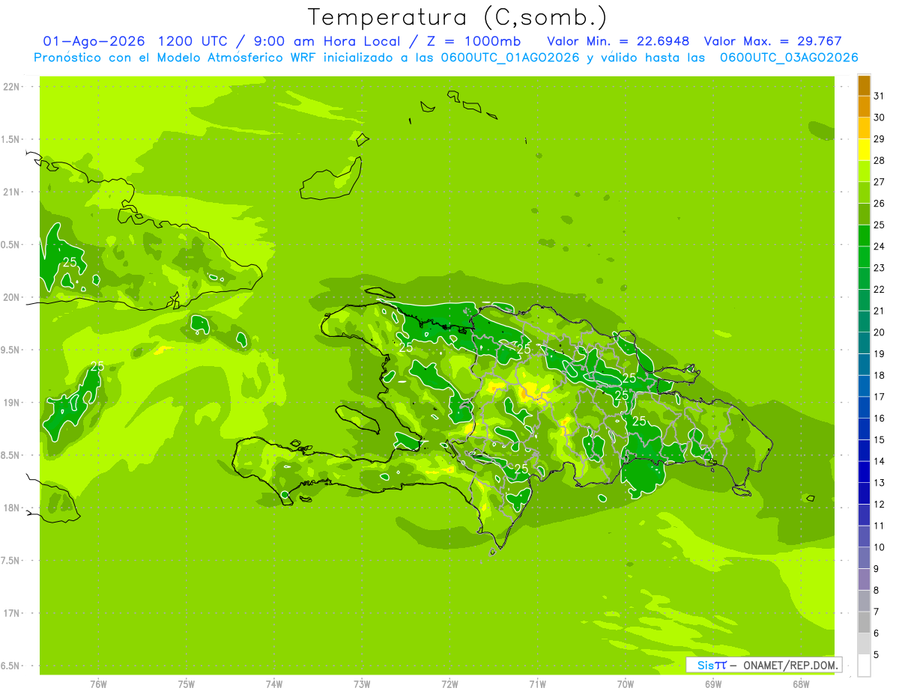The width and height of the screenshot is (899, 694).
Task: Click the Valor Max. = 29.767 text
Action: tap(774, 41)
